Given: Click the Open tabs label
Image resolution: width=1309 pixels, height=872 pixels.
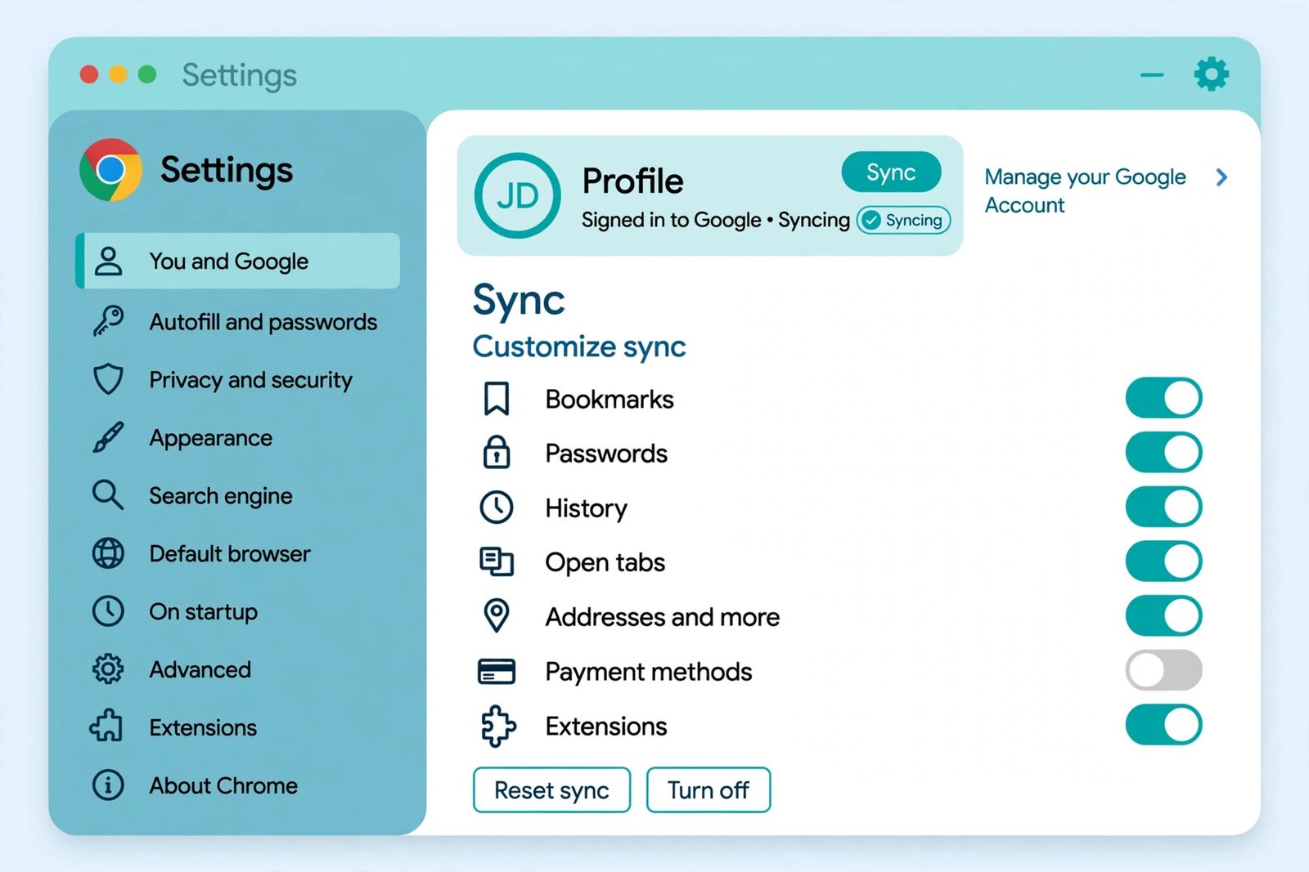Looking at the screenshot, I should point(605,562).
